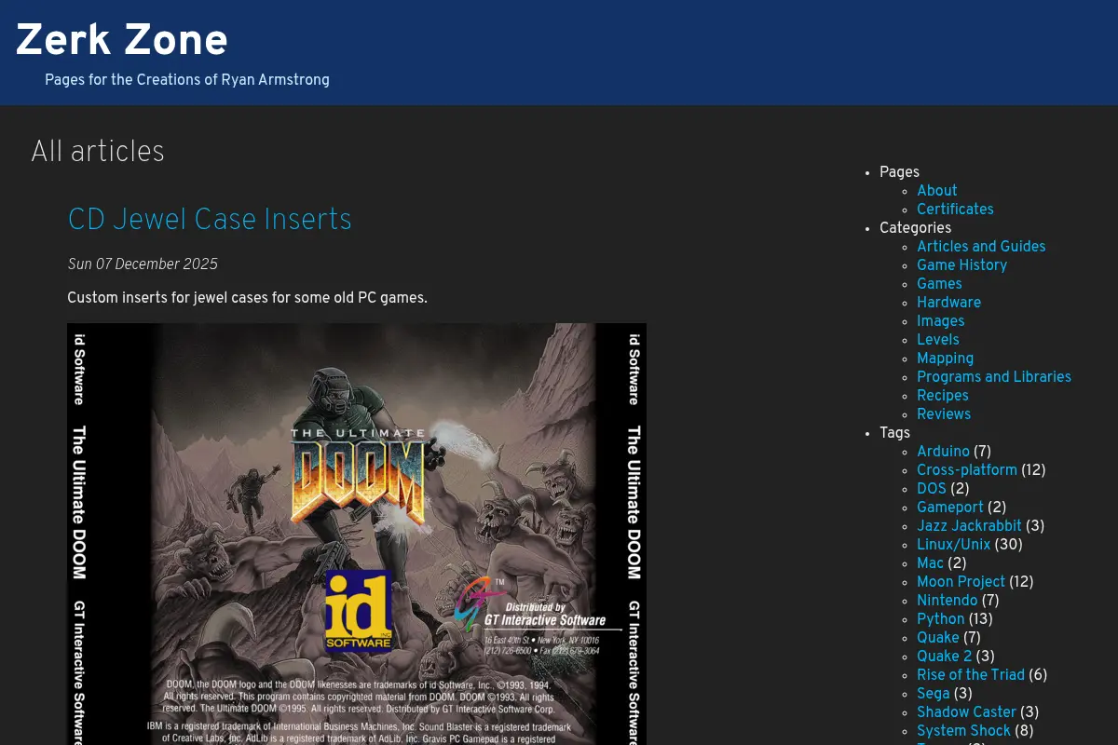Select the Mac tag
Viewport: 1118px width, 745px height.
930,563
